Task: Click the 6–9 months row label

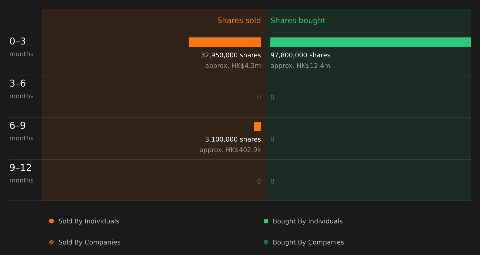Action: tap(21, 131)
